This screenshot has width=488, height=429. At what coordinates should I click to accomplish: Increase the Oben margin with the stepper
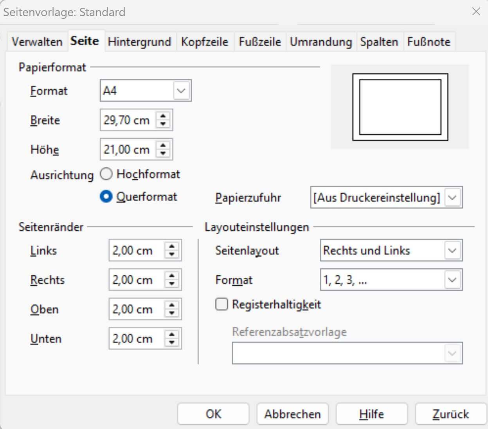click(172, 305)
